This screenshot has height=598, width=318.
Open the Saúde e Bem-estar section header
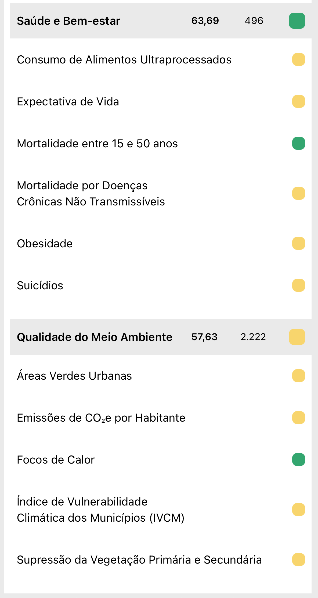pyautogui.click(x=68, y=21)
